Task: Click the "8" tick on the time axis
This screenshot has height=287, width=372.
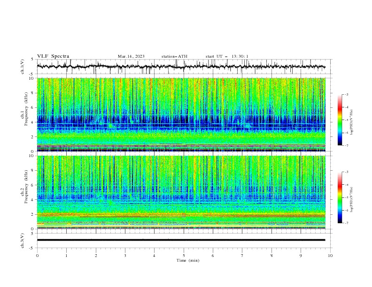Action: [x=271, y=256]
